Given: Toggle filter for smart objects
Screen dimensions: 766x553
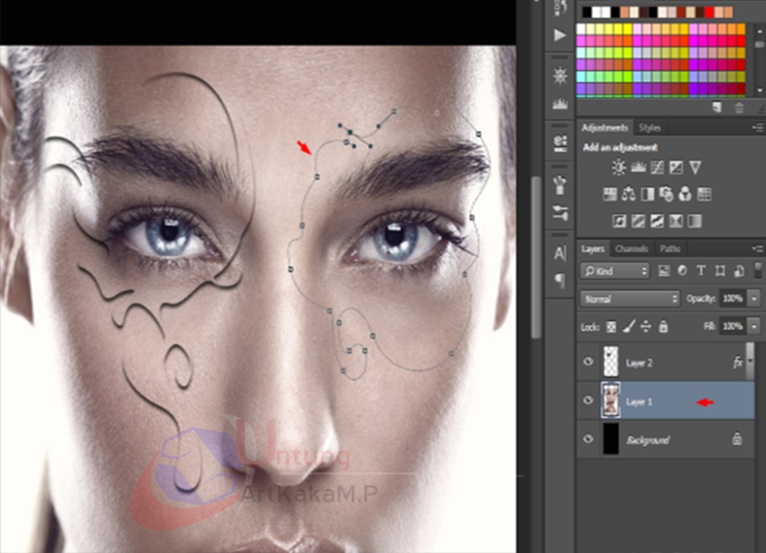Looking at the screenshot, I should pyautogui.click(x=739, y=271).
